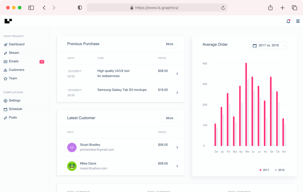
Task: Click the $18.00 price
Action: (163, 90)
